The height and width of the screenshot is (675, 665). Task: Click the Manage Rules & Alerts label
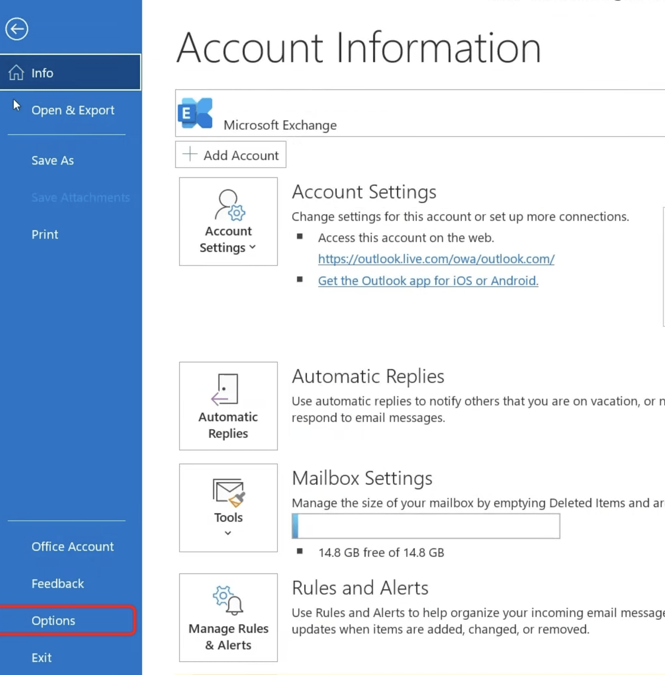click(229, 637)
